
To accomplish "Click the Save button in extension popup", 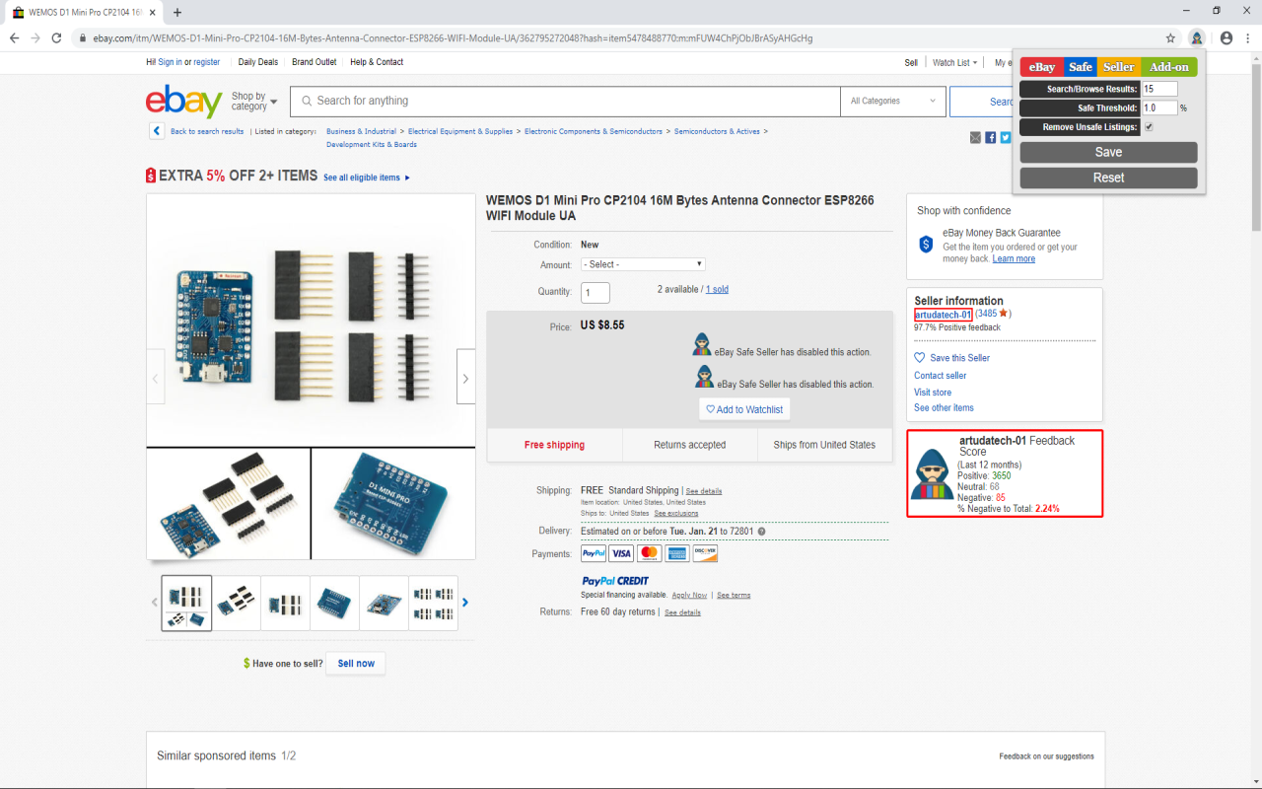I will pos(1108,152).
